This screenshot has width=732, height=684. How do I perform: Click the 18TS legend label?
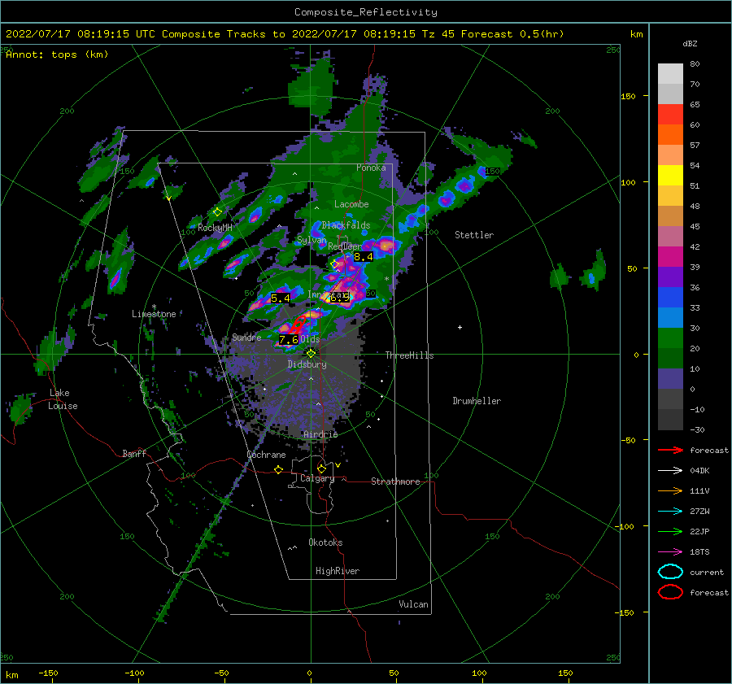pyautogui.click(x=699, y=552)
